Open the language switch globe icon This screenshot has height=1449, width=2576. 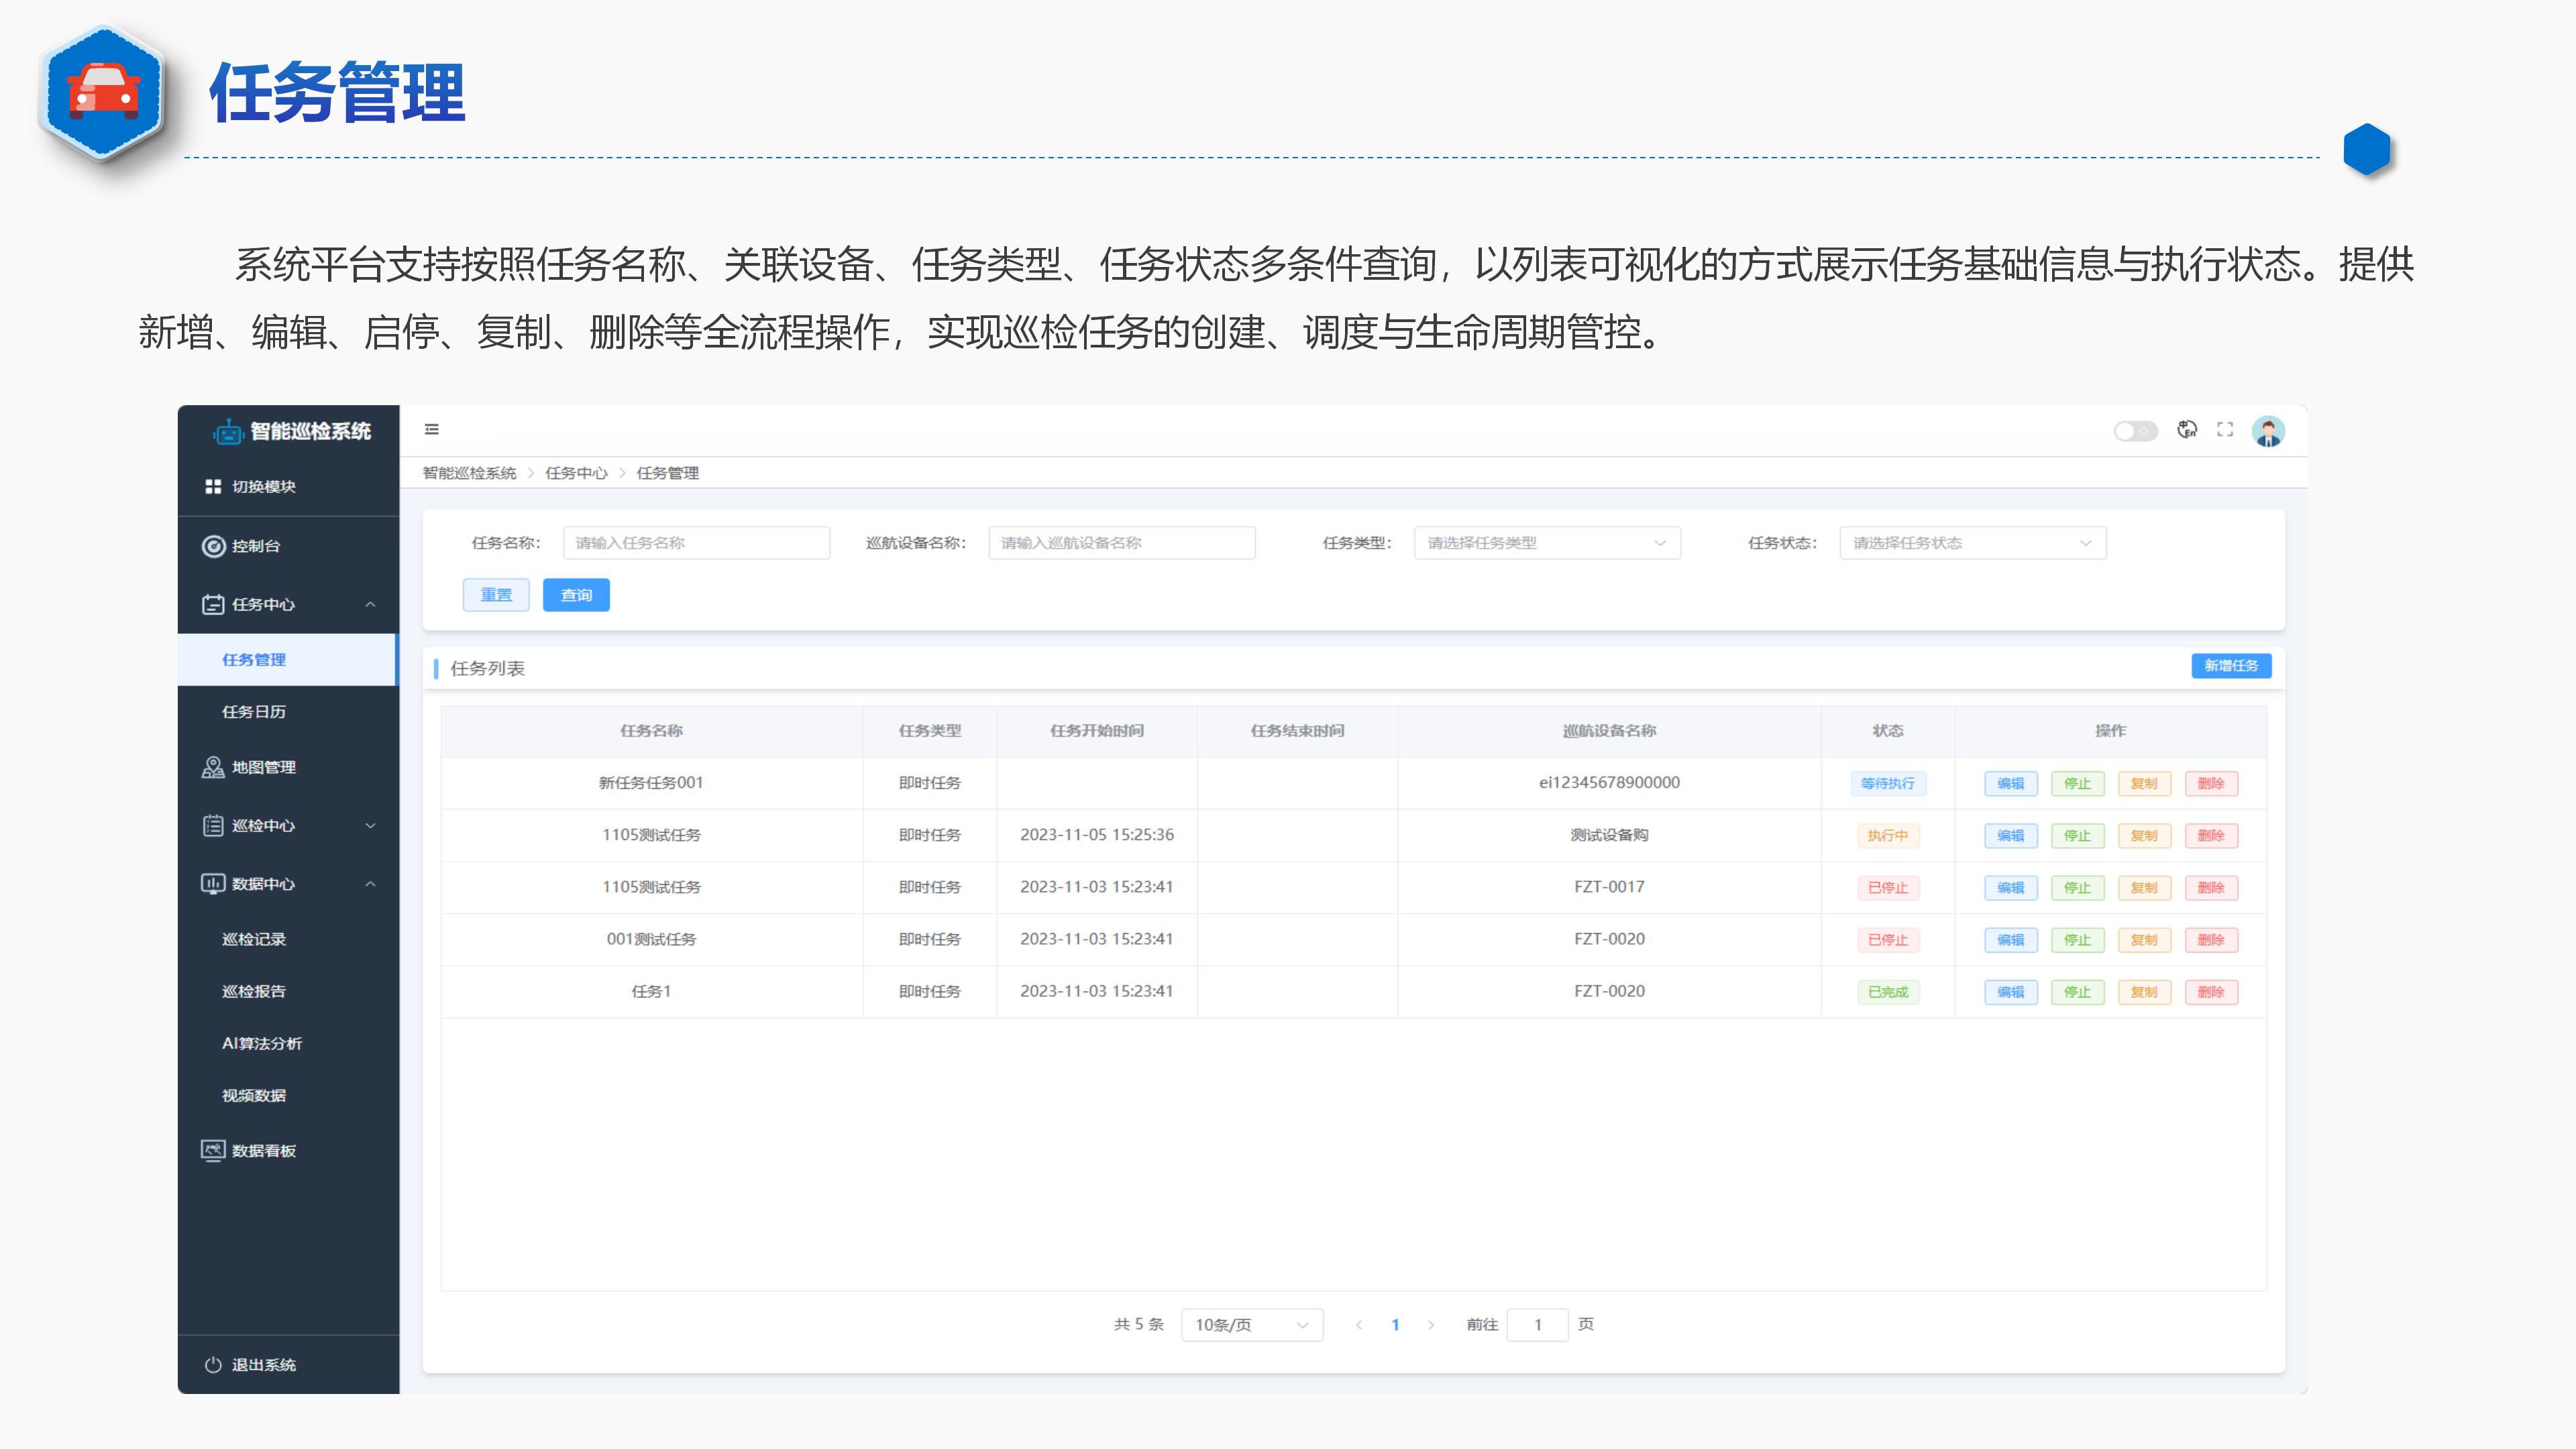[x=2188, y=430]
